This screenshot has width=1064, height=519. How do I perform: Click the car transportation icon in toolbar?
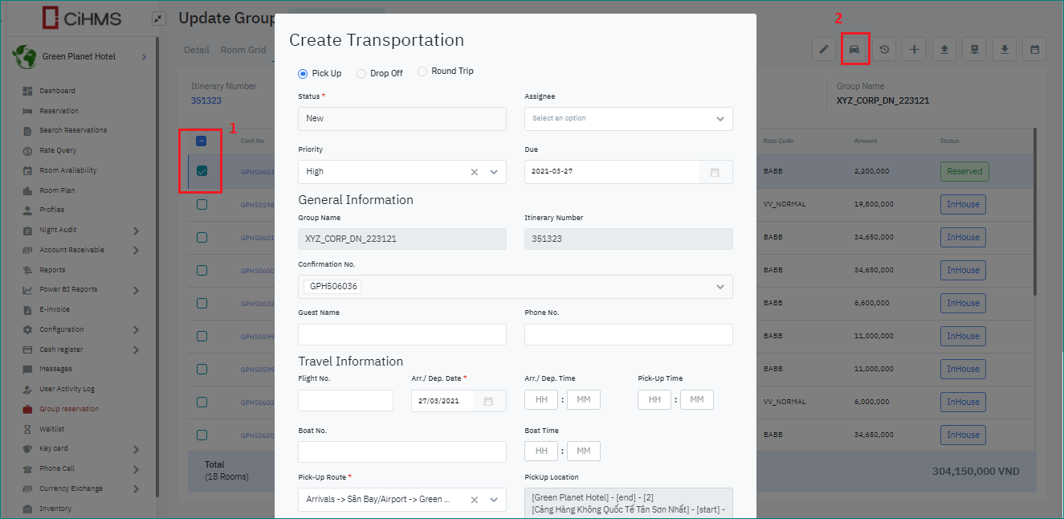tap(854, 50)
